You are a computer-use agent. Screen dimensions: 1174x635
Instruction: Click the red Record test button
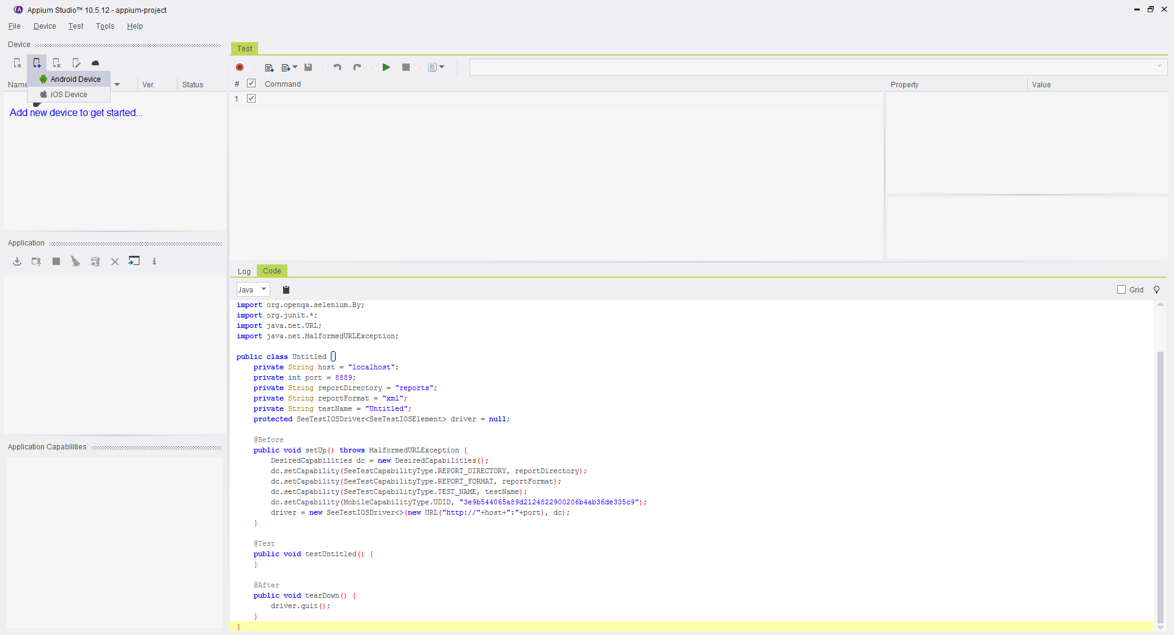[240, 67]
